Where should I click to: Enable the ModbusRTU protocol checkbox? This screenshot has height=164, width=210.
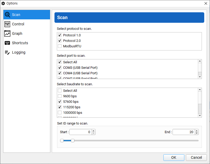click(x=60, y=46)
